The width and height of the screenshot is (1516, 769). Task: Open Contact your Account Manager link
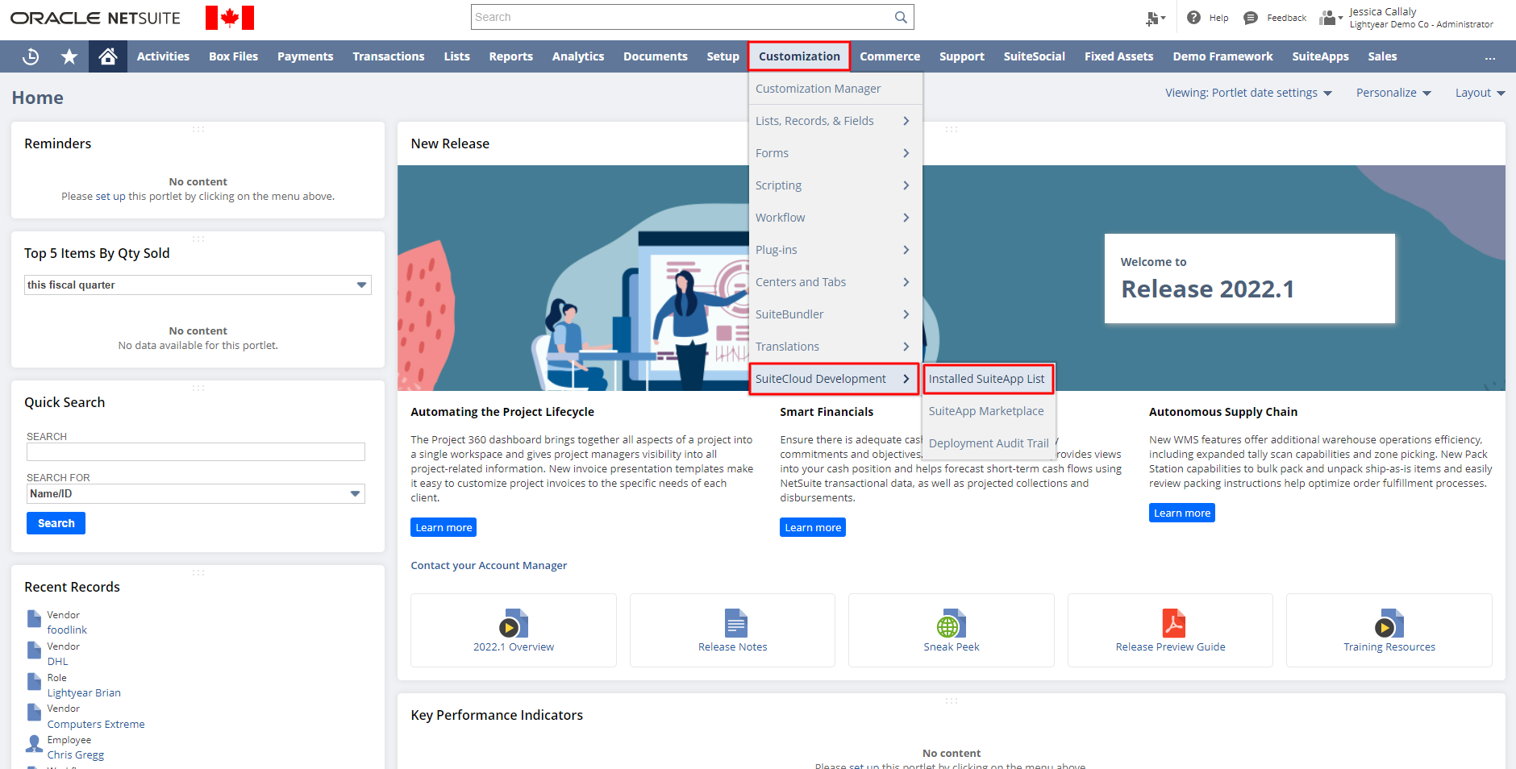[x=489, y=565]
